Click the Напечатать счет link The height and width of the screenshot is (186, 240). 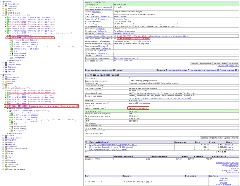point(223,163)
